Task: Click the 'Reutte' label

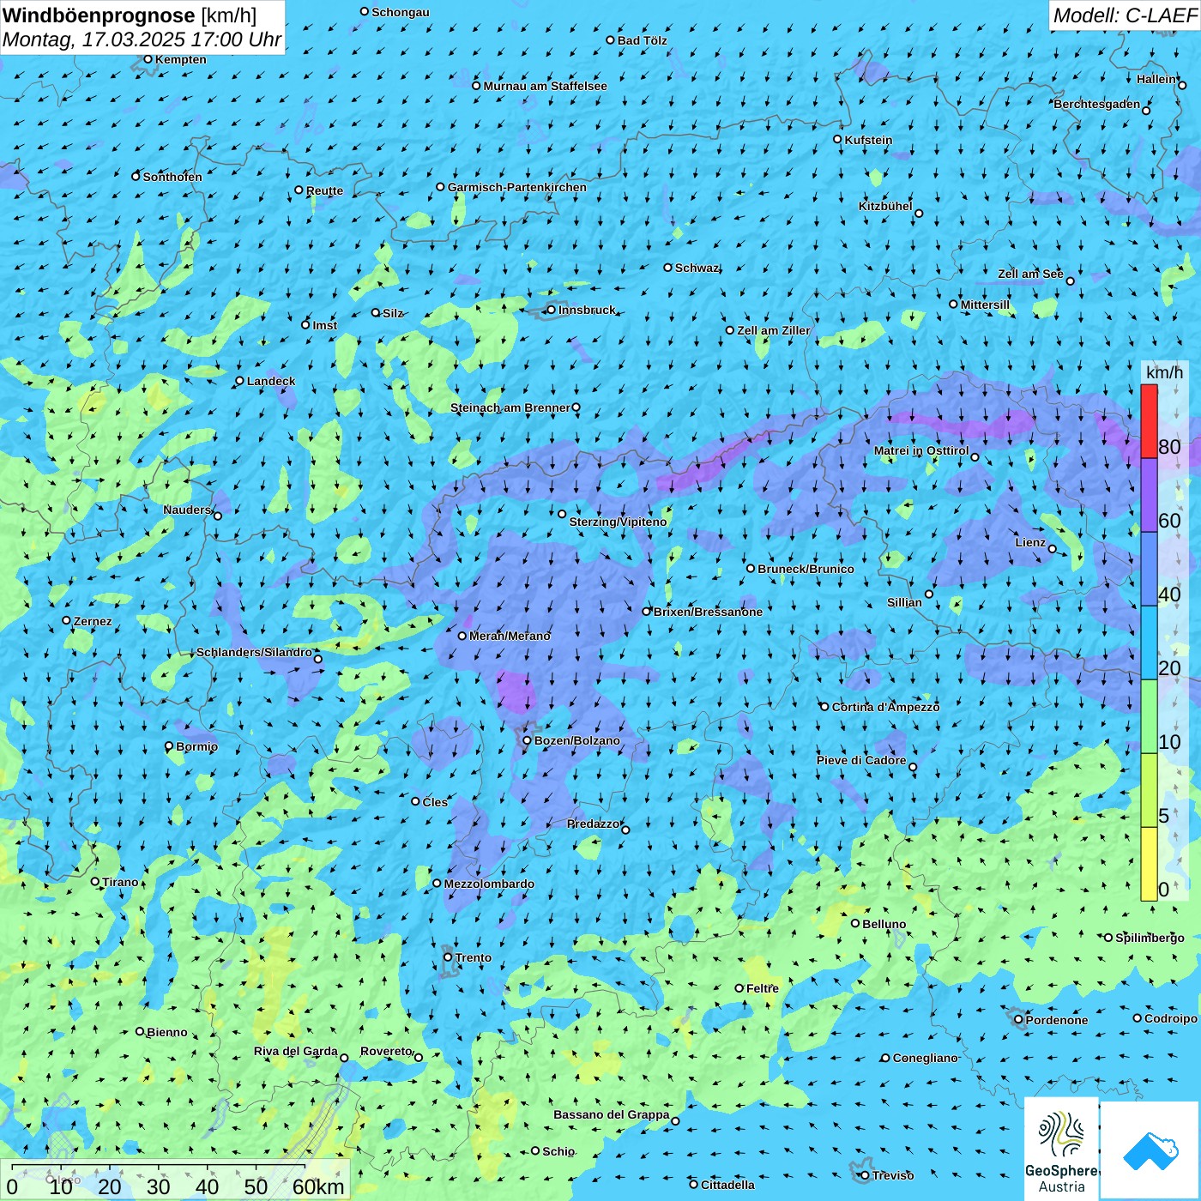Action: (x=324, y=190)
